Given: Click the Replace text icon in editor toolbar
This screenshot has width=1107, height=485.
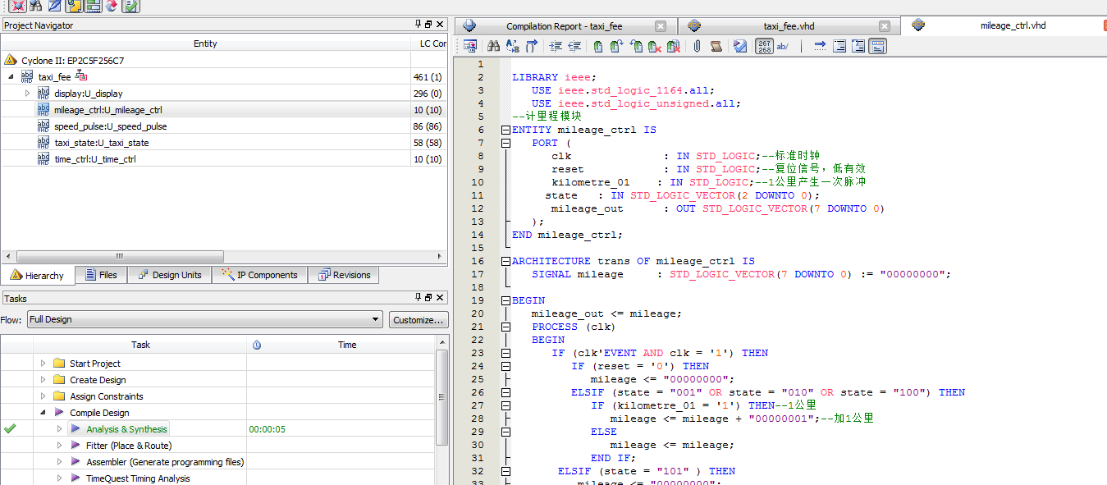Looking at the screenshot, I should (x=512, y=47).
